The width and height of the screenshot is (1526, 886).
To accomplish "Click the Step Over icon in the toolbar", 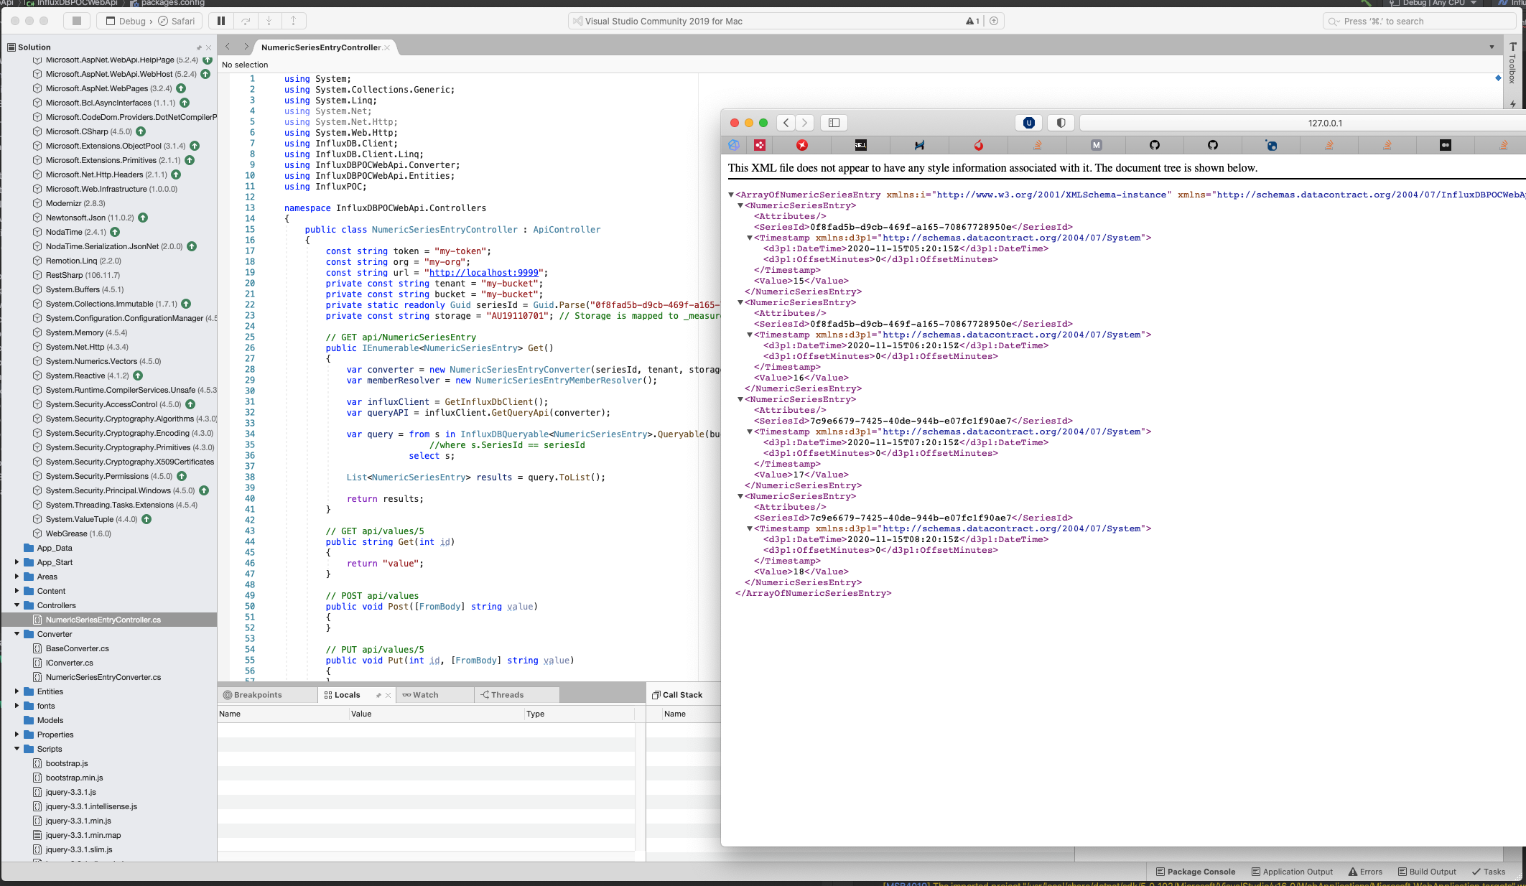I will 246,21.
